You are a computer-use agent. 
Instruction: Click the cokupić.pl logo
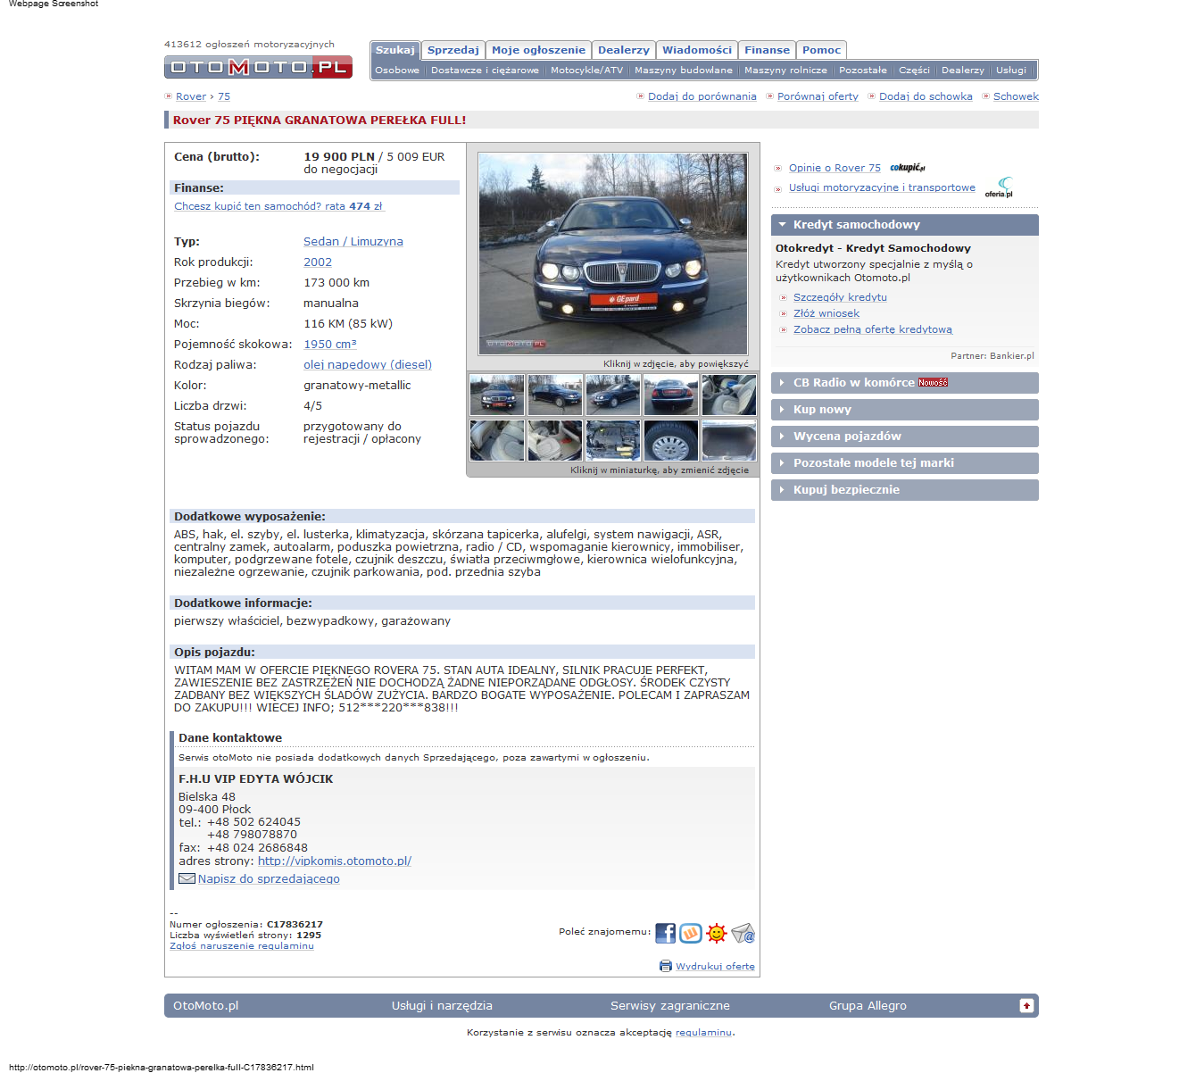coord(908,167)
